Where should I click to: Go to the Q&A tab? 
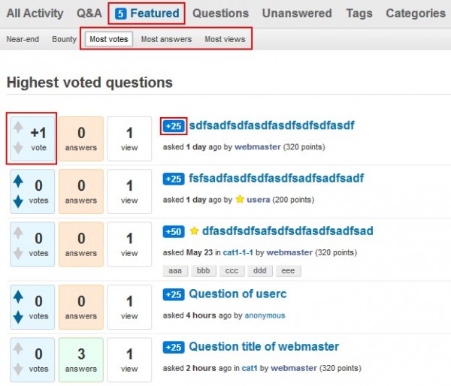pos(89,13)
